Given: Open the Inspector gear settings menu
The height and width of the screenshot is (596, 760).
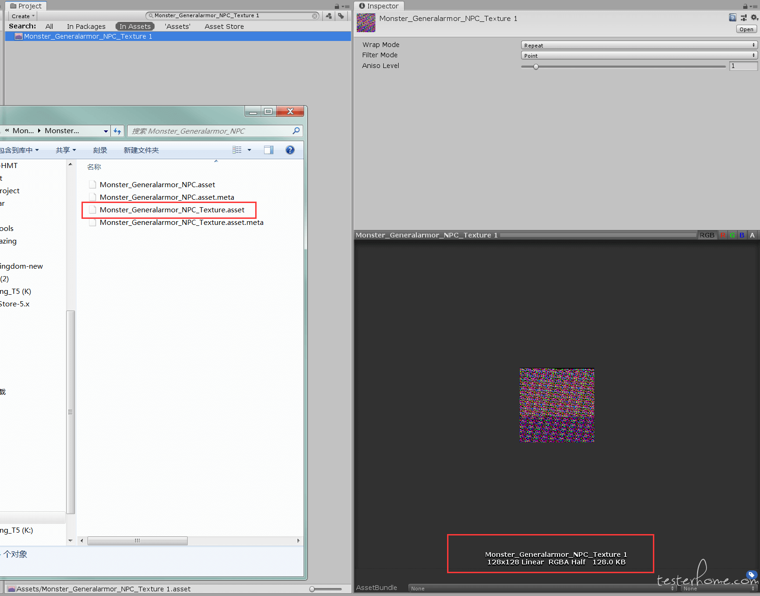Looking at the screenshot, I should [x=754, y=18].
